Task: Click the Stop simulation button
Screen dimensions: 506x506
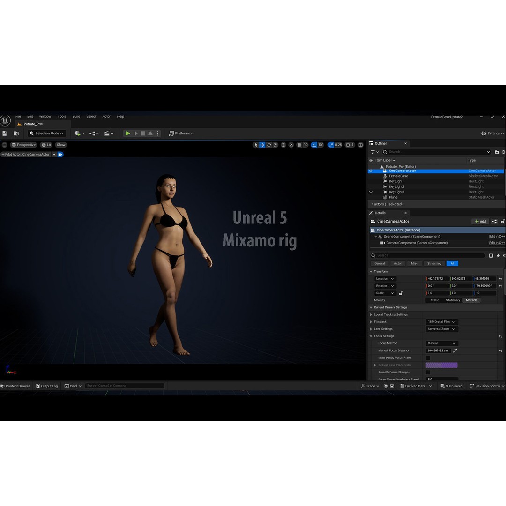Action: click(x=143, y=133)
